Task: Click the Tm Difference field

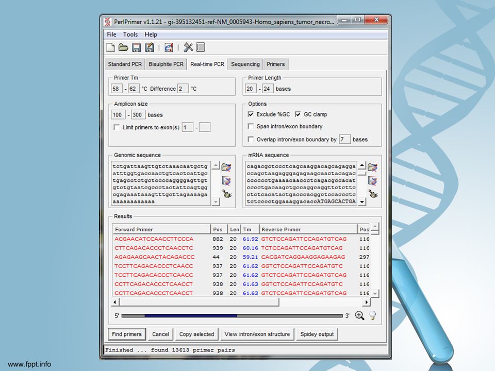Action: (183, 89)
